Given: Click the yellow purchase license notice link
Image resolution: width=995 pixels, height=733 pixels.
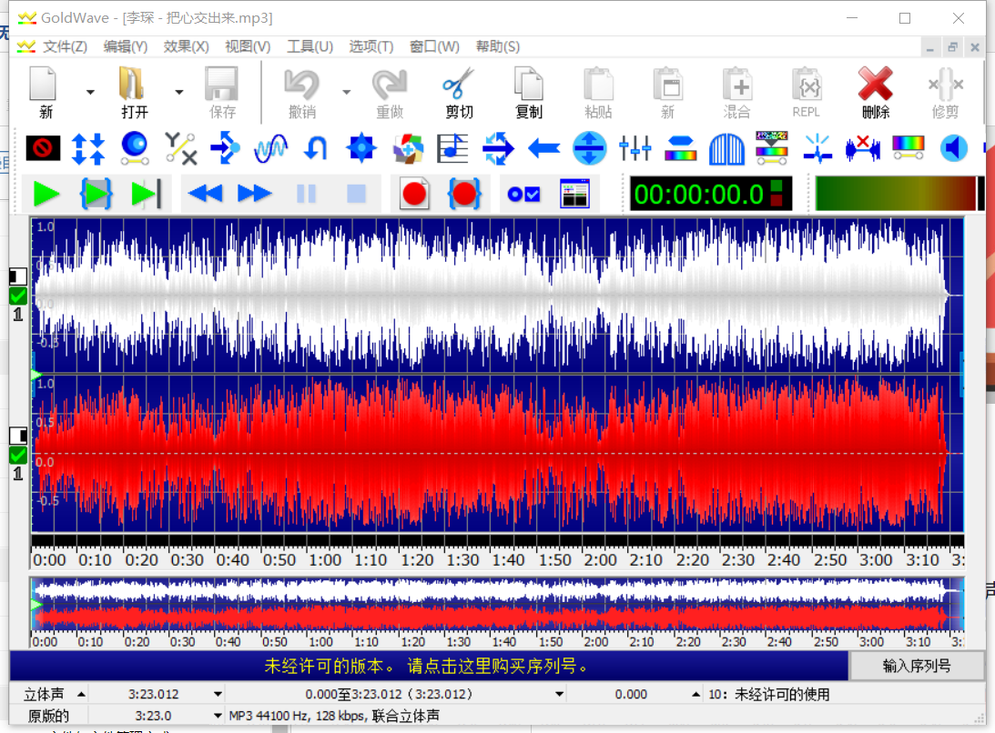Looking at the screenshot, I should (x=428, y=666).
